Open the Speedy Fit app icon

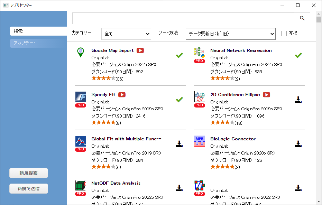point(81,97)
